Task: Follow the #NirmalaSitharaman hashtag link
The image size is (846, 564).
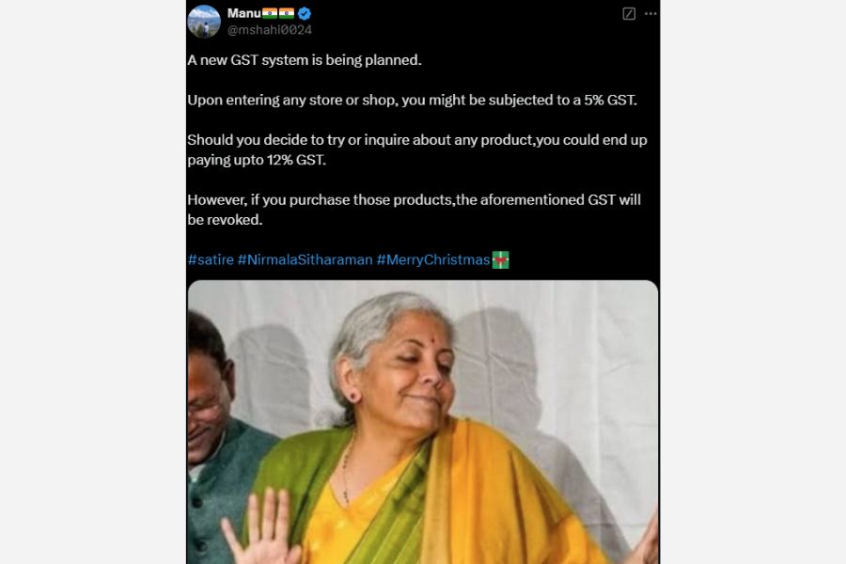Action: pos(305,260)
